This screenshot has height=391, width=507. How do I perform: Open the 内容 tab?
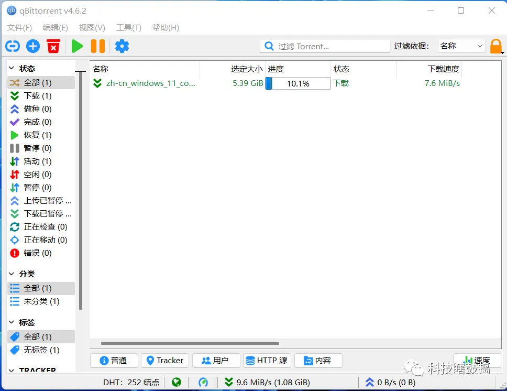[x=318, y=361]
